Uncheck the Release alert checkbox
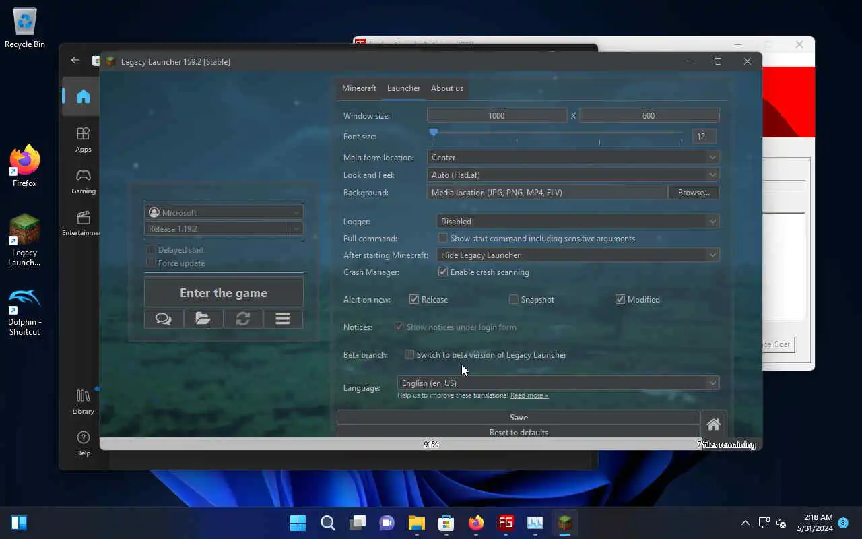The image size is (862, 539). 414,299
